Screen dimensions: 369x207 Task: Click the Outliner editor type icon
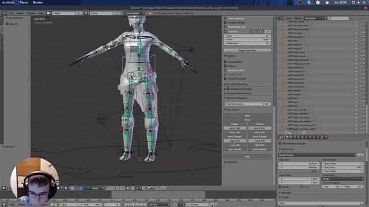(x=281, y=18)
